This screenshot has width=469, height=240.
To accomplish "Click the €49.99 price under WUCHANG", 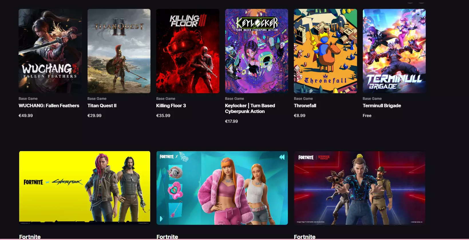I will [26, 116].
